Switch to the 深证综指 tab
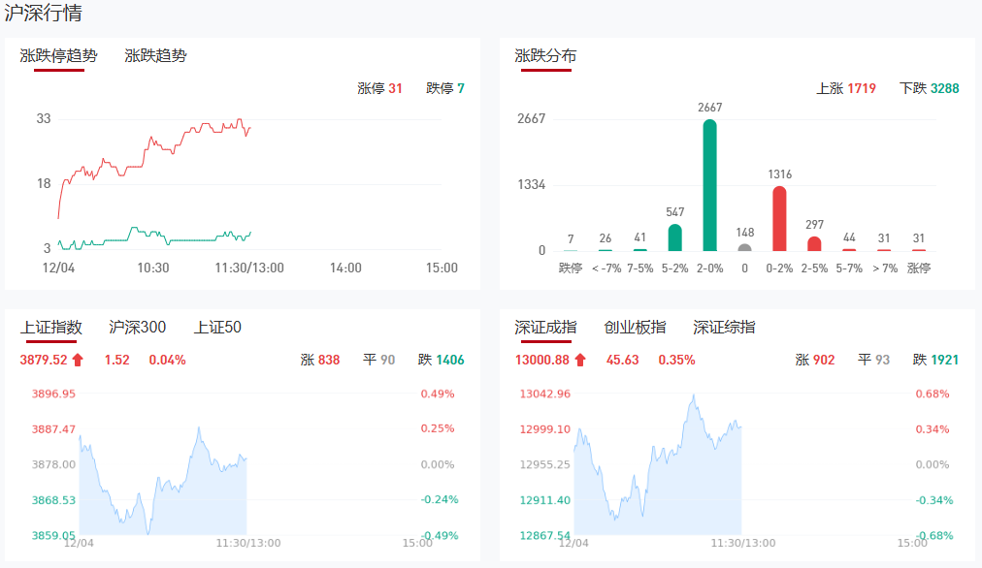This screenshot has height=568, width=982. [724, 328]
